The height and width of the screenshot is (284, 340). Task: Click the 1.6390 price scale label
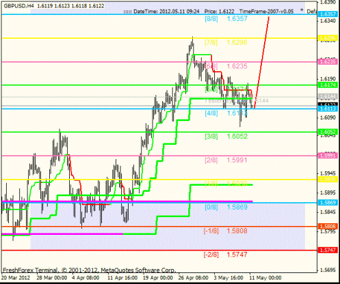[328, 2]
